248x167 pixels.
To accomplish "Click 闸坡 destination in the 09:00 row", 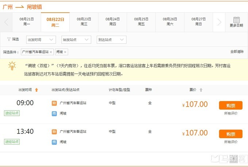I will (x=63, y=113).
